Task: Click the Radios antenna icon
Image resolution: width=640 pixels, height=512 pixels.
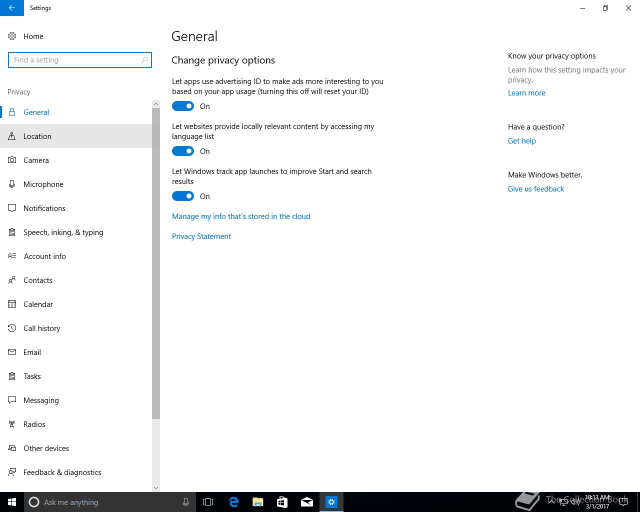Action: point(12,424)
